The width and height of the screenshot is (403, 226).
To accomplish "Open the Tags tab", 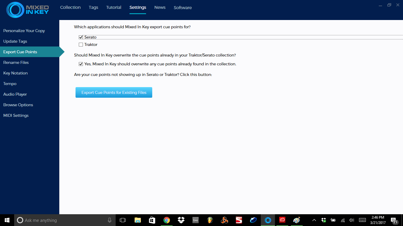I will click(93, 7).
